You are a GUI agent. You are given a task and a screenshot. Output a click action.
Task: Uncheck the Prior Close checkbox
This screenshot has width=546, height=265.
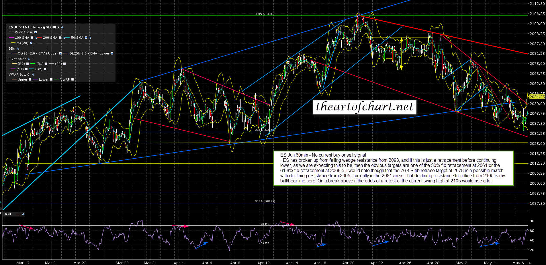point(36,32)
